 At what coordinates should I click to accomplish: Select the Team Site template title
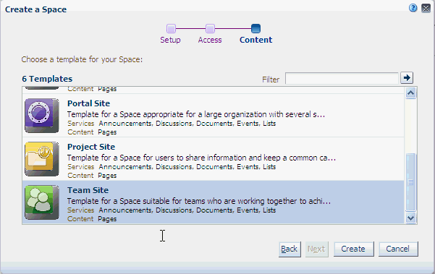pyautogui.click(x=88, y=190)
